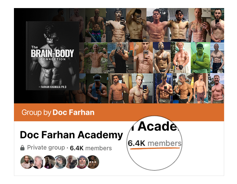Select the tattooed chest selfie photo

200,25
